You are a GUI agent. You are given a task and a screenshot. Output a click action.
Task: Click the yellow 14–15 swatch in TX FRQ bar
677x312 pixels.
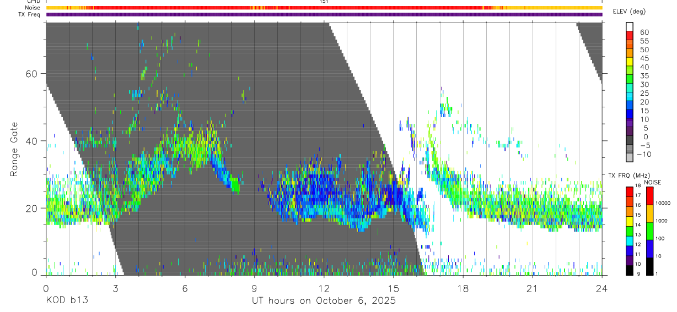[x=630, y=221]
